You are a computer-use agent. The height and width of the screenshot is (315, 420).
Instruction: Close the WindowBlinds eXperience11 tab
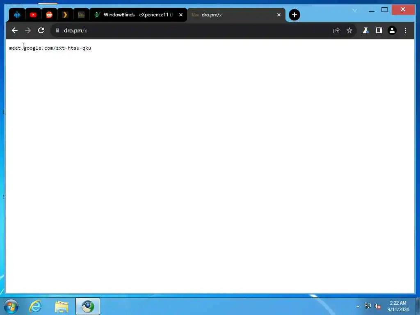(x=181, y=15)
